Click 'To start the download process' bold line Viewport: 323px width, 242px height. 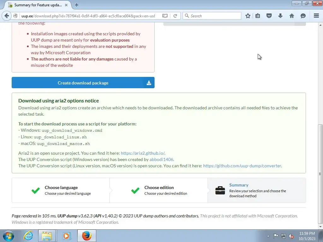coord(78,124)
